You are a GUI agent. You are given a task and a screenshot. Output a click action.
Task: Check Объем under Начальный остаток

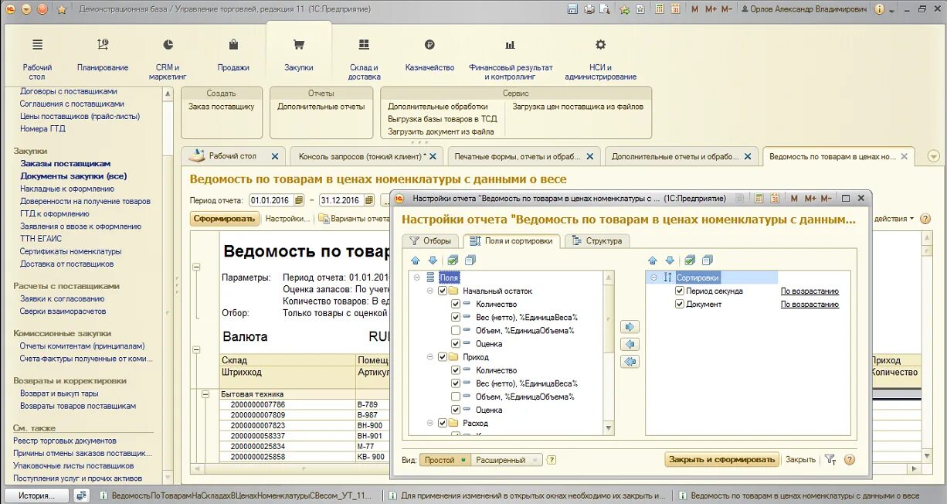[456, 331]
